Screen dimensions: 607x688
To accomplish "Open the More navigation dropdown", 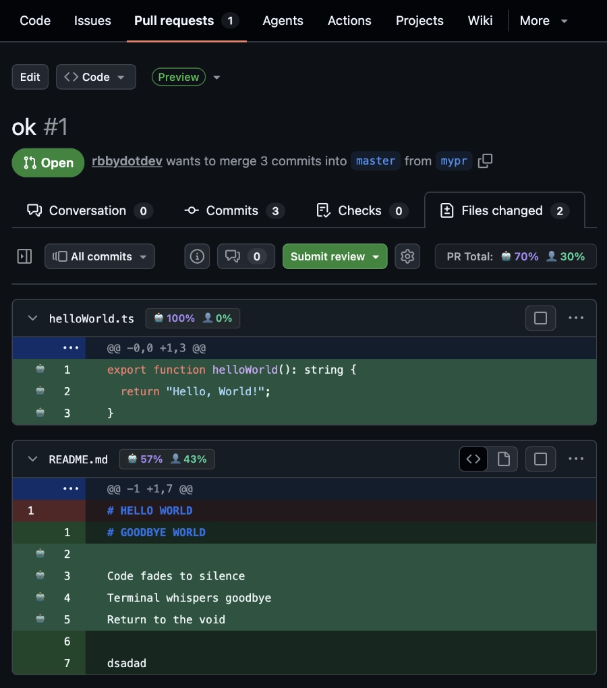I will [544, 20].
